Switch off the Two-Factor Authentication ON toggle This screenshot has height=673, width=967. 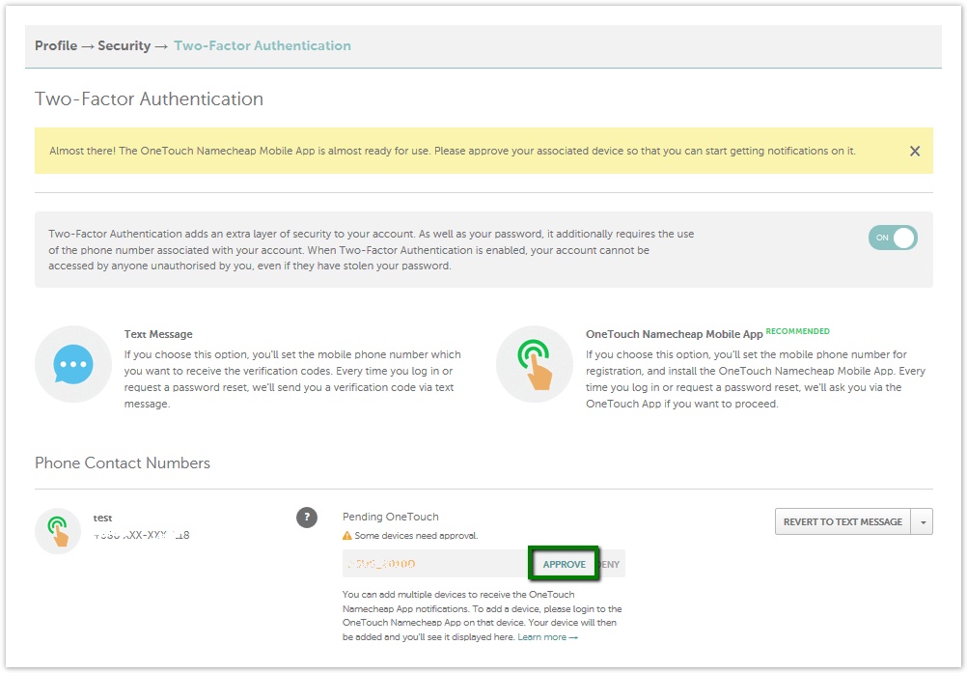pyautogui.click(x=893, y=238)
